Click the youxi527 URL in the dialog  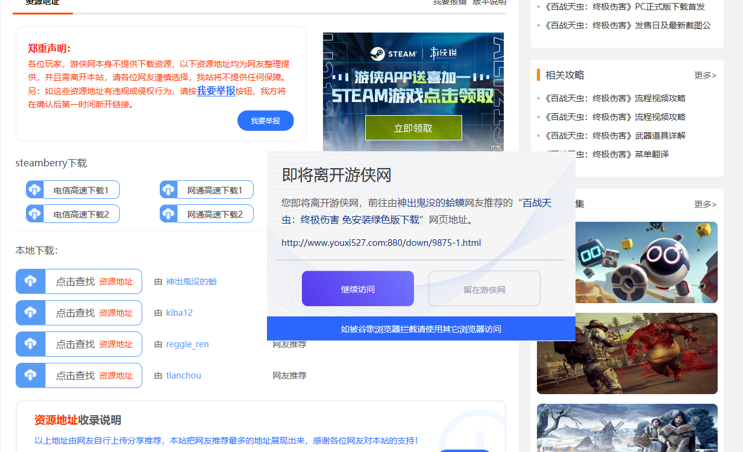381,243
